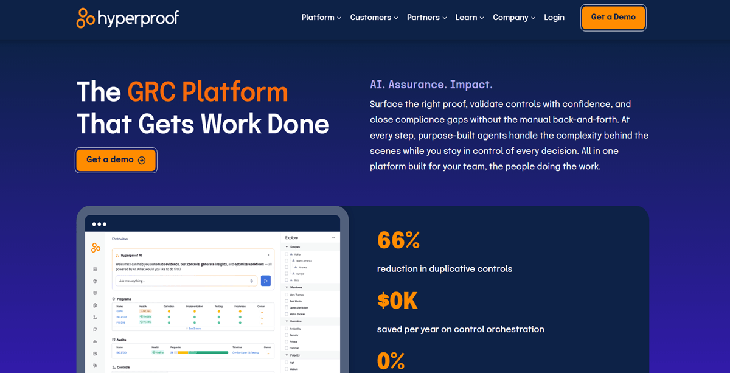
Task: Check the Martin Shorer member checkbox
Action: tap(287, 314)
